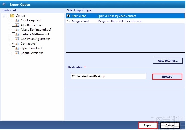Select the Split vCard radio button
Image resolution: width=186 pixels, height=130 pixels.
[68, 16]
